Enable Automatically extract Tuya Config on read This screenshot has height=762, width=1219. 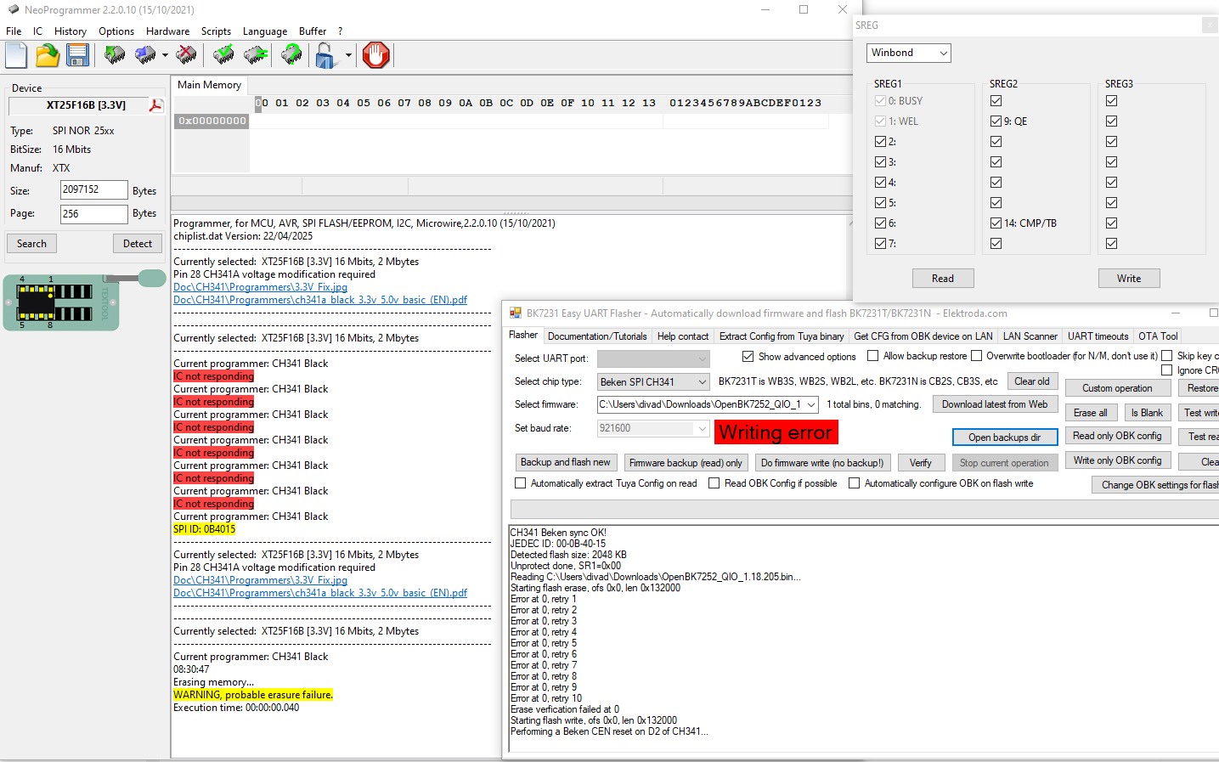click(x=520, y=483)
